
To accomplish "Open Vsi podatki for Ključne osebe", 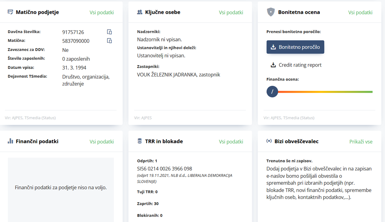I will point(231,12).
